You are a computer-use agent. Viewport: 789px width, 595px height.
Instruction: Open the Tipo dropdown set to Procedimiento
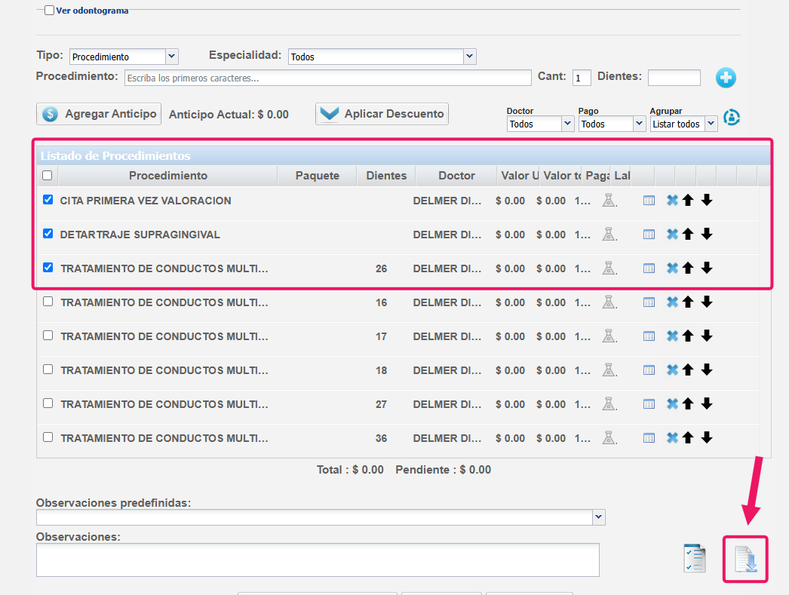pyautogui.click(x=123, y=57)
